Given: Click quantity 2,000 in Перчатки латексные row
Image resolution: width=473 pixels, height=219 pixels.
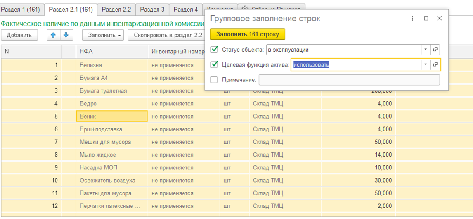Looking at the screenshot, I should pos(358,206).
